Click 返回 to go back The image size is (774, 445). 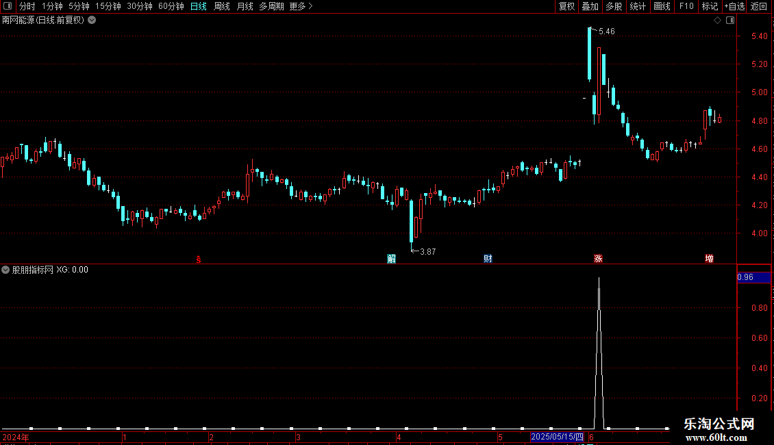(759, 6)
